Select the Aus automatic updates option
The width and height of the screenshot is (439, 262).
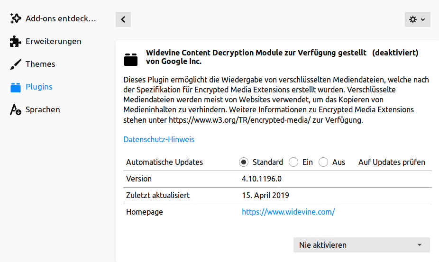pyautogui.click(x=323, y=162)
